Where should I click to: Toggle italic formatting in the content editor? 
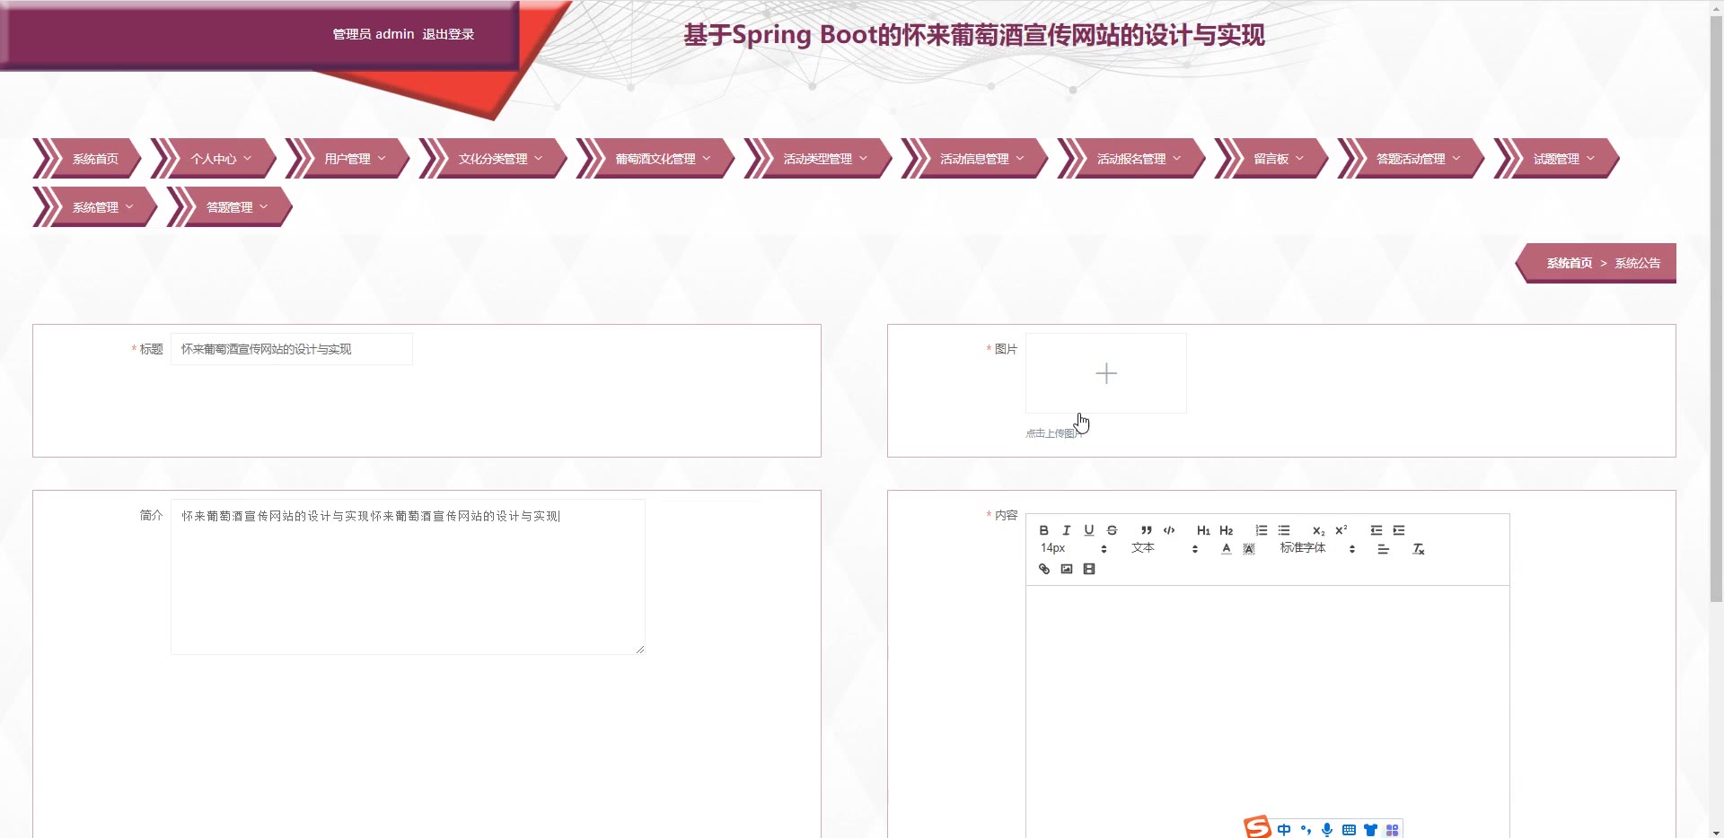(x=1066, y=530)
